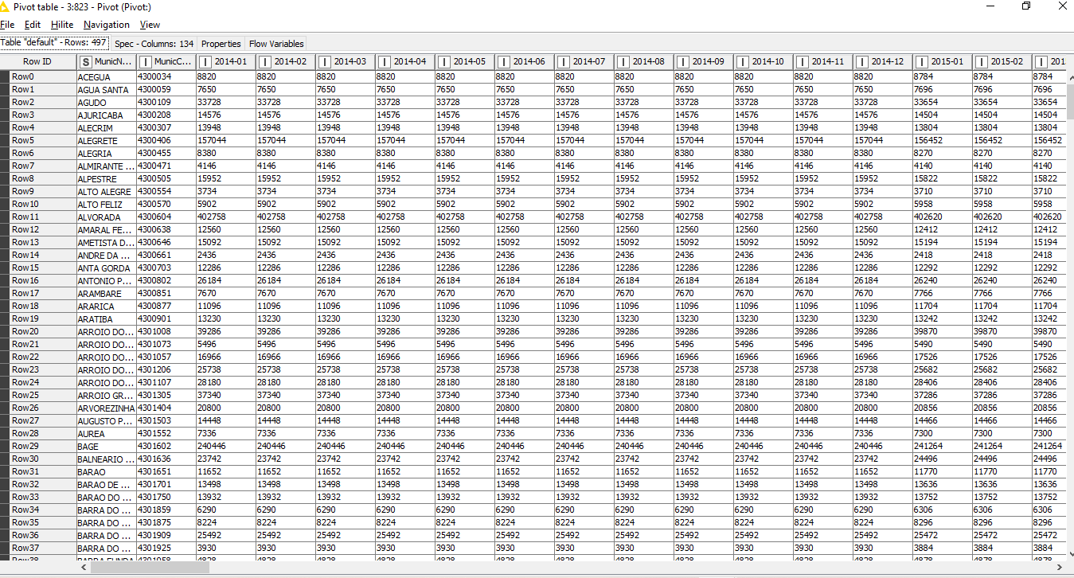Click the integer icon beside 2014-04 header
The width and height of the screenshot is (1074, 578).
click(385, 61)
